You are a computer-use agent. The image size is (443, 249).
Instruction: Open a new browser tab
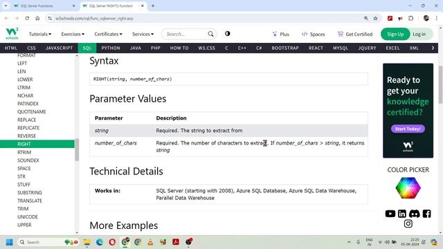(x=153, y=6)
